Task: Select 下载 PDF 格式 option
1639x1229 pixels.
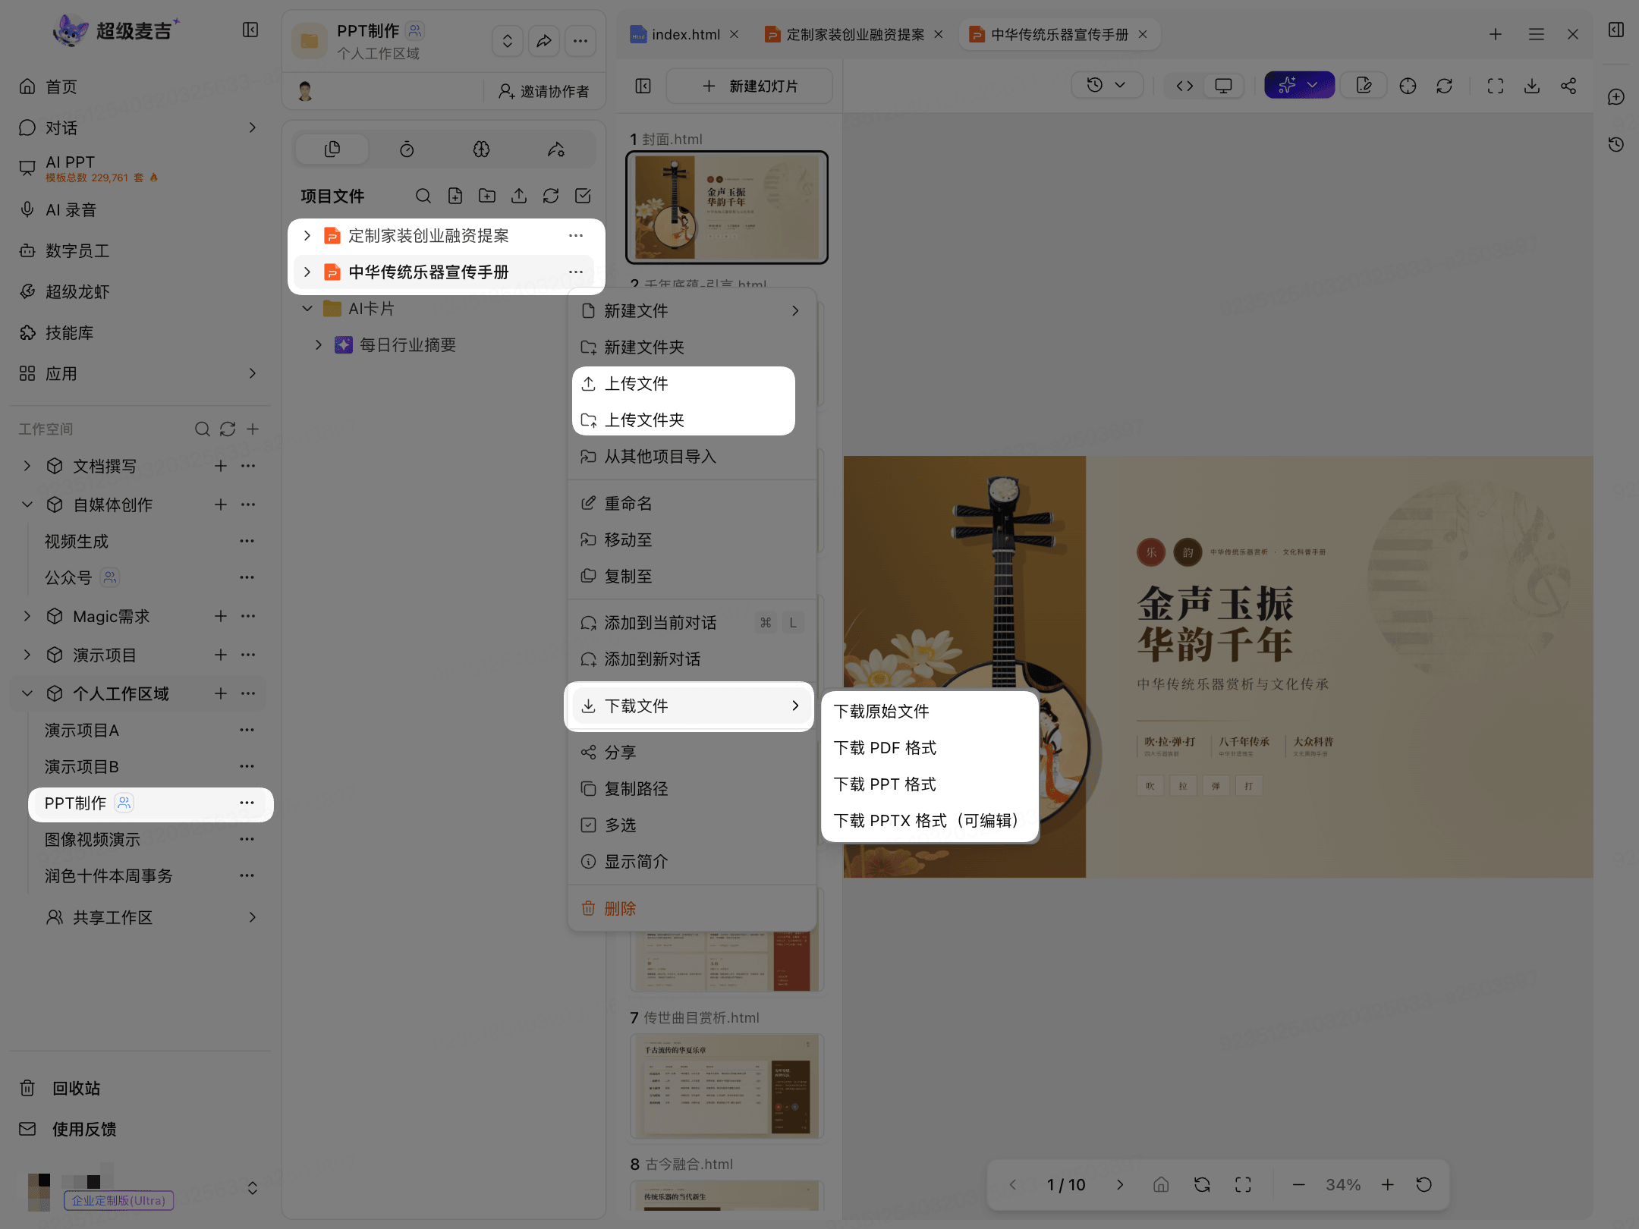Action: point(930,748)
